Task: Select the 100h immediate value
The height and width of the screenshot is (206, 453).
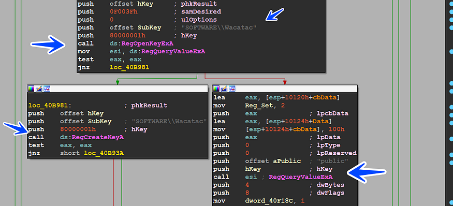Action: [337, 129]
